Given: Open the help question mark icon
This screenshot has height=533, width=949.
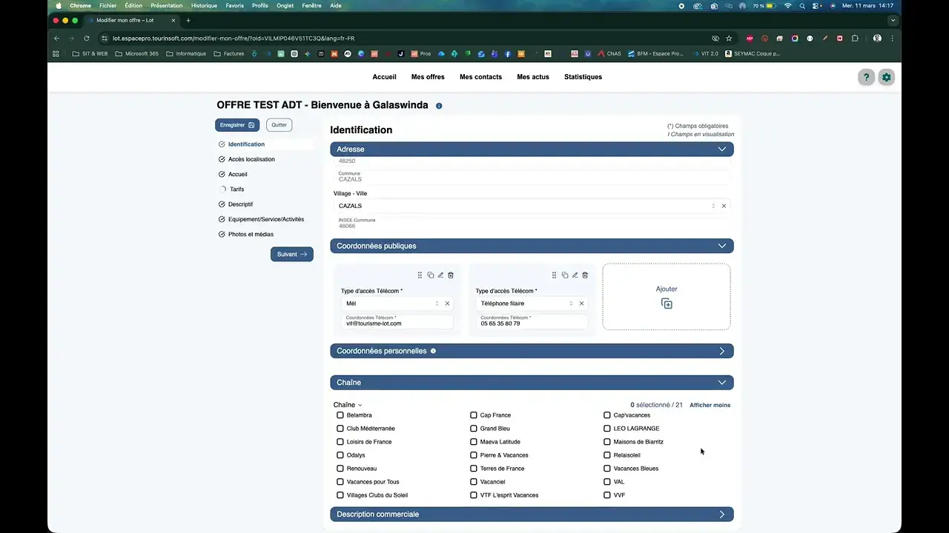Looking at the screenshot, I should [866, 77].
